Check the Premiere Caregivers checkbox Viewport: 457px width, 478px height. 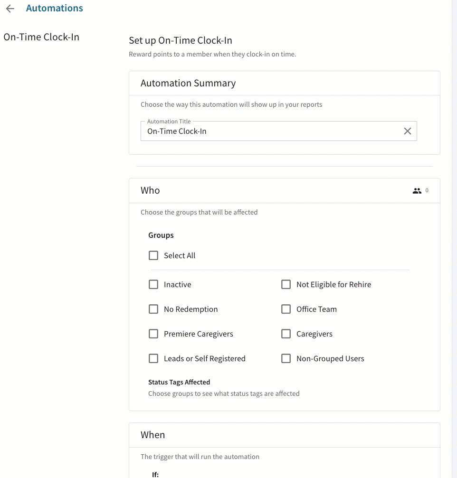pyautogui.click(x=153, y=334)
